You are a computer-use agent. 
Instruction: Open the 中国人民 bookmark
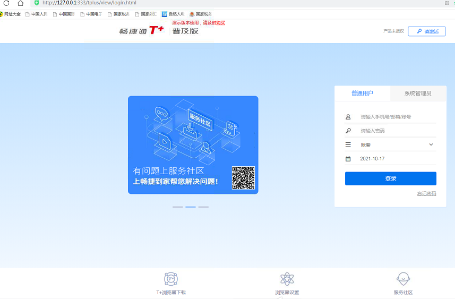click(x=36, y=14)
